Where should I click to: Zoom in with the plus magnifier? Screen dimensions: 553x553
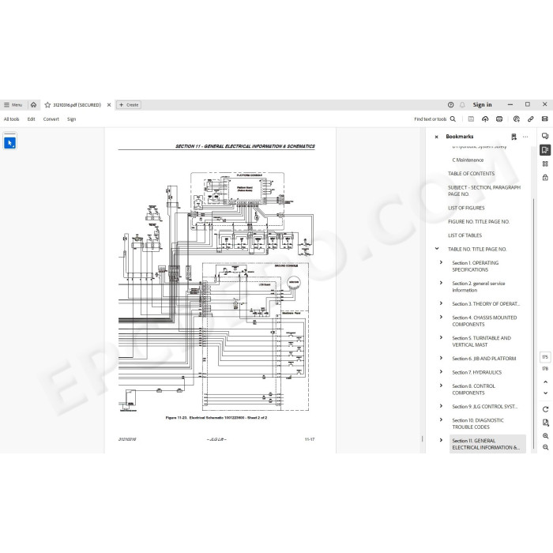pos(546,436)
